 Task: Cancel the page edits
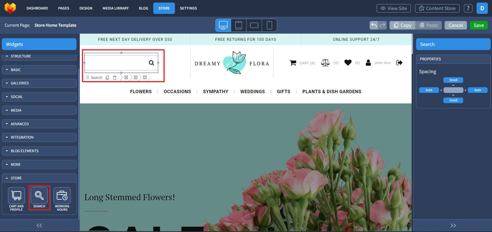pos(456,25)
